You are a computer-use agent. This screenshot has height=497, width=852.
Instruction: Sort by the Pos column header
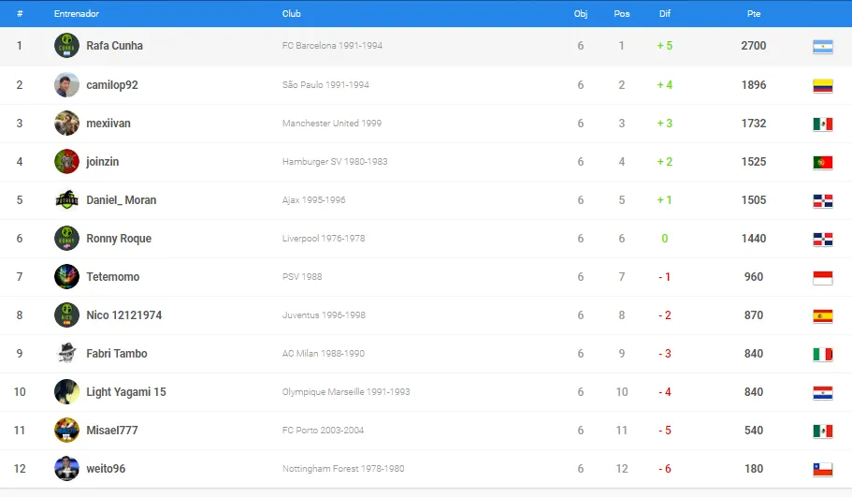coord(622,14)
